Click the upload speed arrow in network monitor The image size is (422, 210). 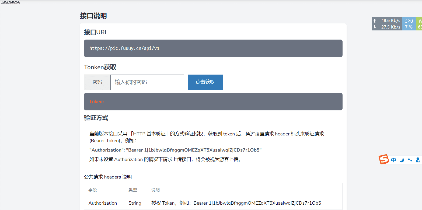pos(375,20)
